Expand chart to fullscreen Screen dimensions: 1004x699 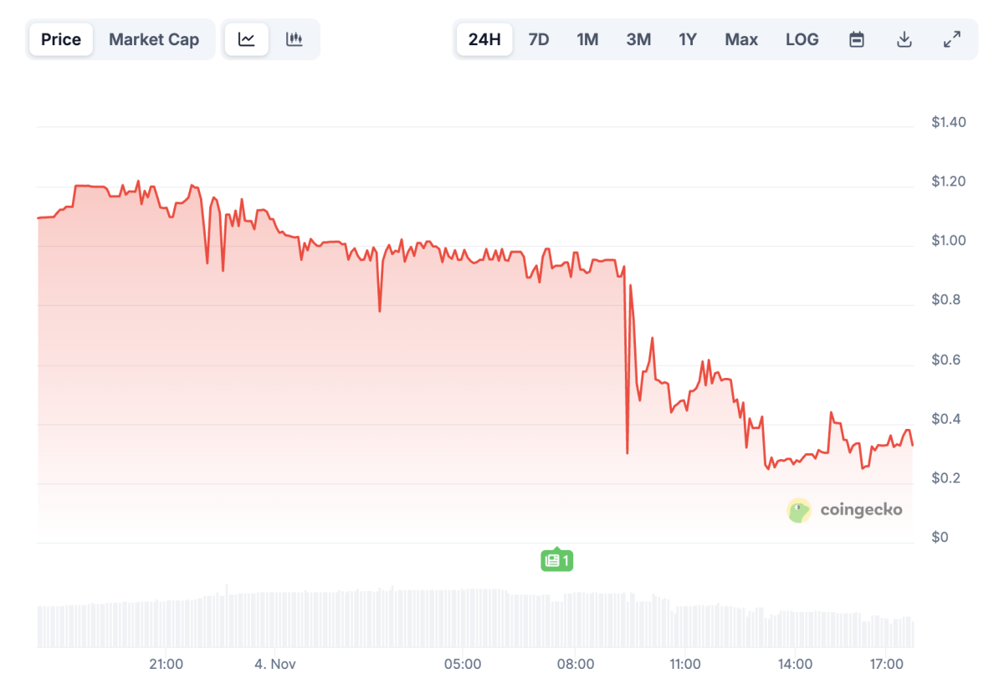coord(952,39)
